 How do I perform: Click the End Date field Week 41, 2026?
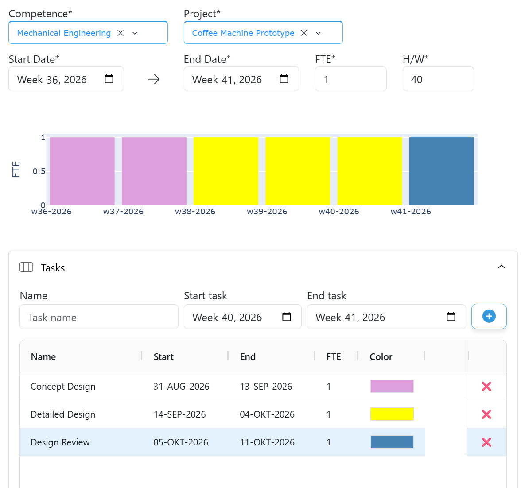[241, 79]
